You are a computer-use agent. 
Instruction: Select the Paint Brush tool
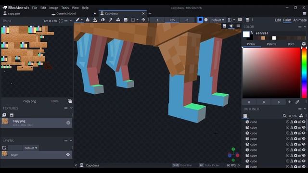[77, 20]
